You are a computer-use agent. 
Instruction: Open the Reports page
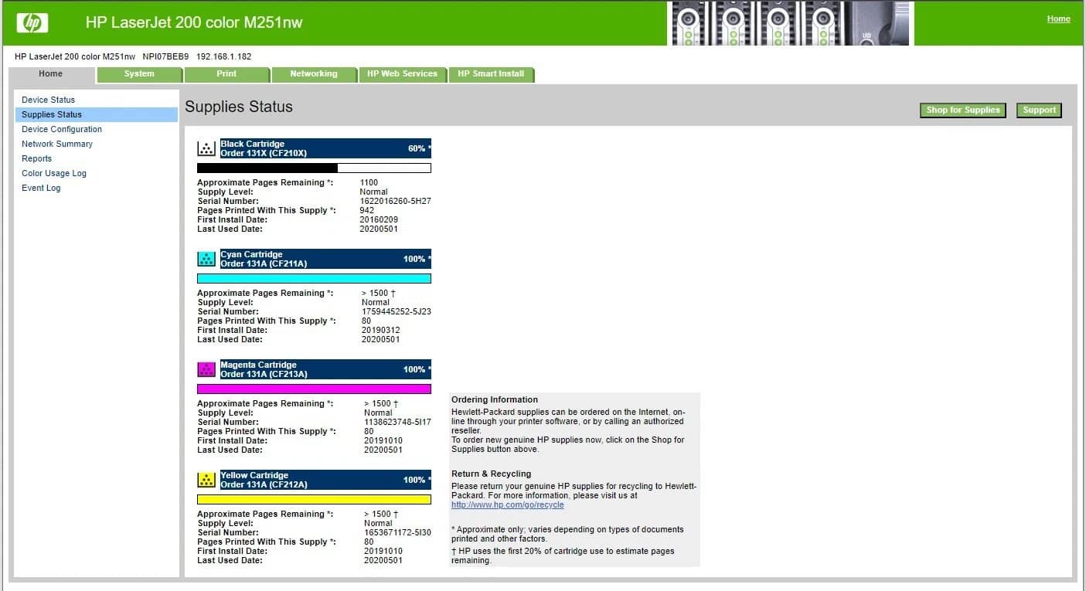click(37, 158)
